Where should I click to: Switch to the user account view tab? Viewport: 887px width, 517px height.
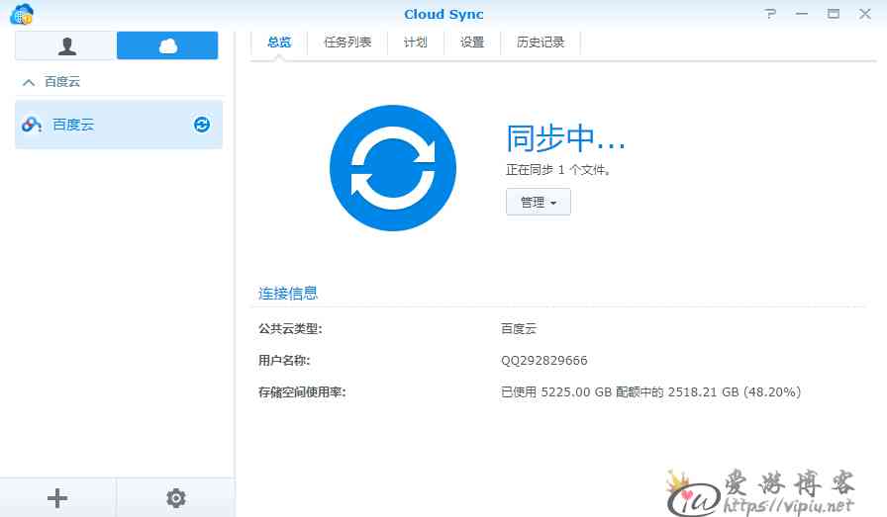pos(65,45)
